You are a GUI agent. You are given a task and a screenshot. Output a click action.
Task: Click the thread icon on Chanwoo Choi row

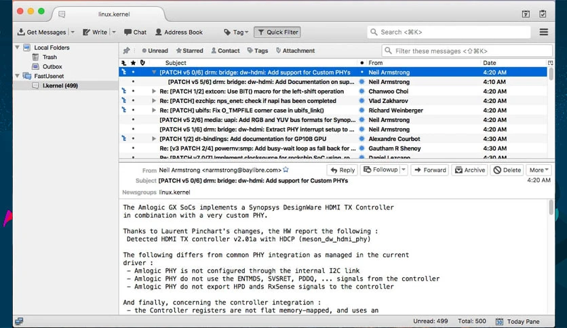(123, 91)
